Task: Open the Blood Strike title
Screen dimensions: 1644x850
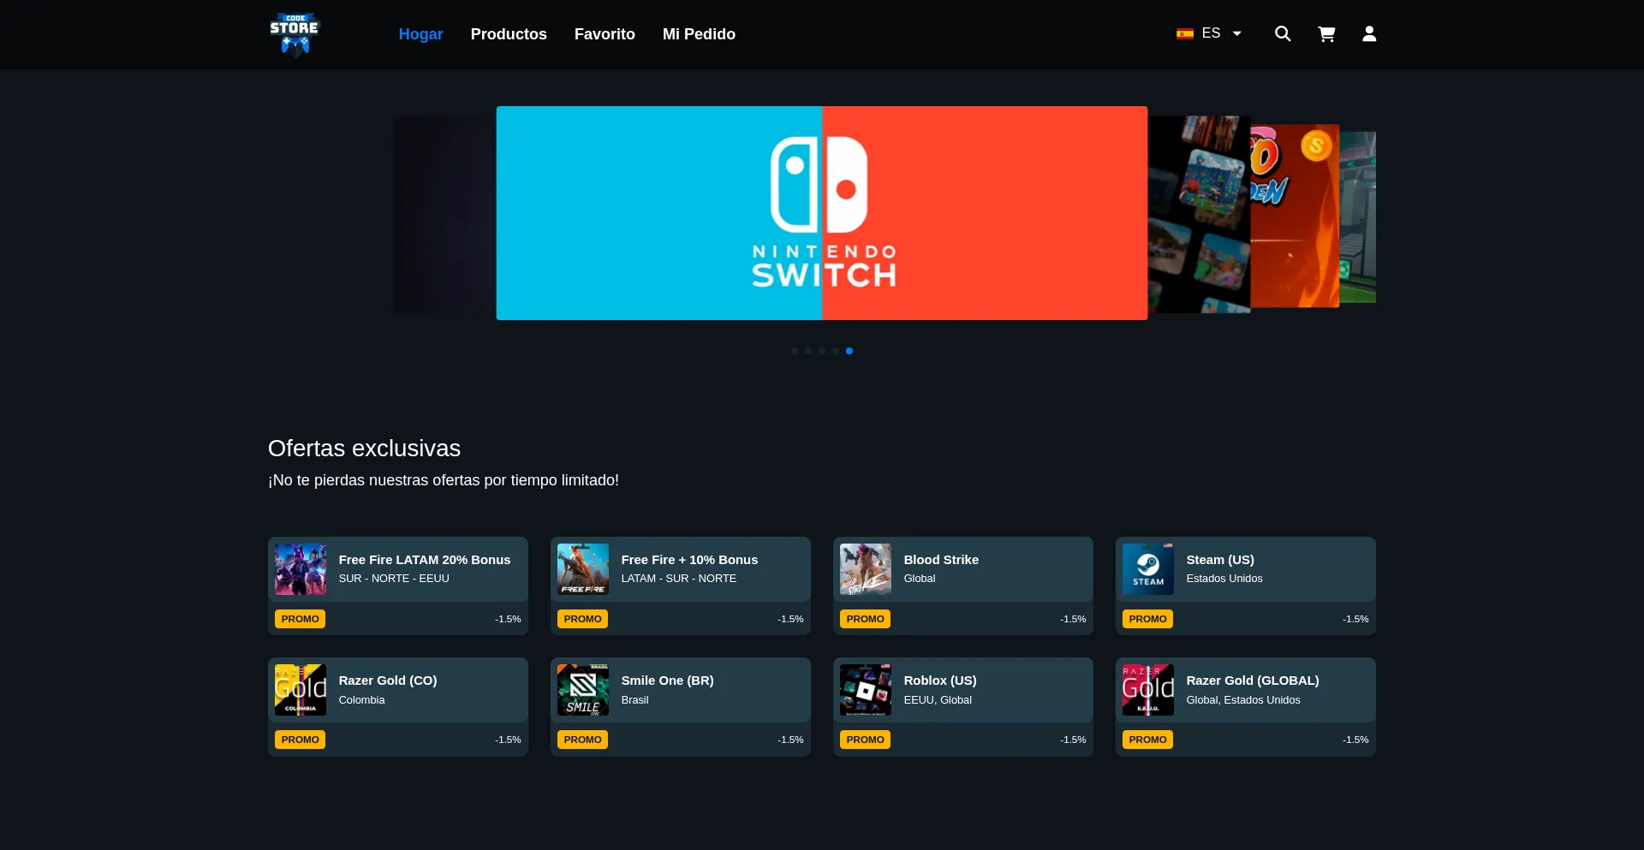Action: [x=941, y=560]
